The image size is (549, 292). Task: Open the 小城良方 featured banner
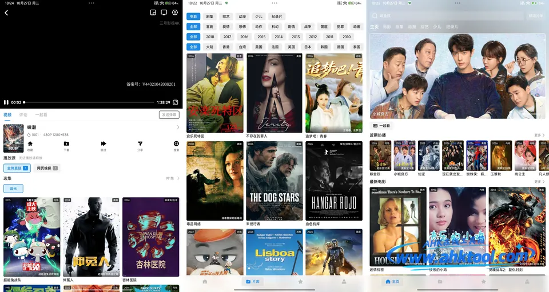click(457, 76)
